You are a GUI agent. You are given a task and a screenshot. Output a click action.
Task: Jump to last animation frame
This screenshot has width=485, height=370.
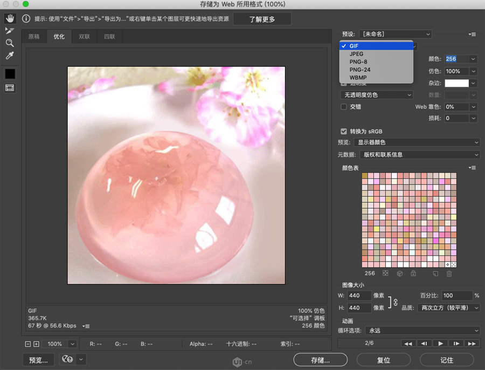(472, 344)
